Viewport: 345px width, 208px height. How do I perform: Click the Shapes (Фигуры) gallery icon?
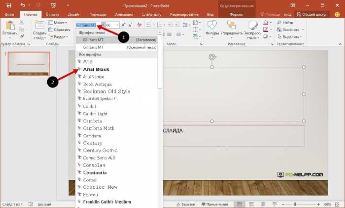coord(212,25)
